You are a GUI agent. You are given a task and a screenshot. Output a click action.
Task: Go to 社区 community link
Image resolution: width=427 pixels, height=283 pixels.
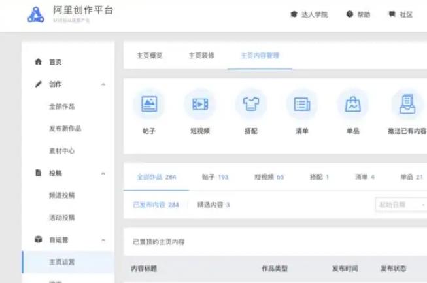tap(400, 15)
